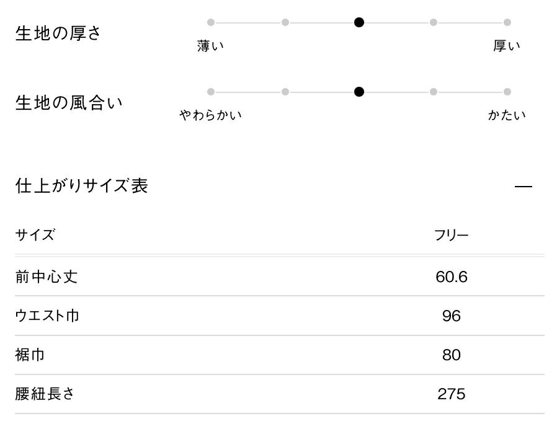Select the thickest dot on 生地の厚さ scale
This screenshot has height=429, width=557.
(x=507, y=22)
